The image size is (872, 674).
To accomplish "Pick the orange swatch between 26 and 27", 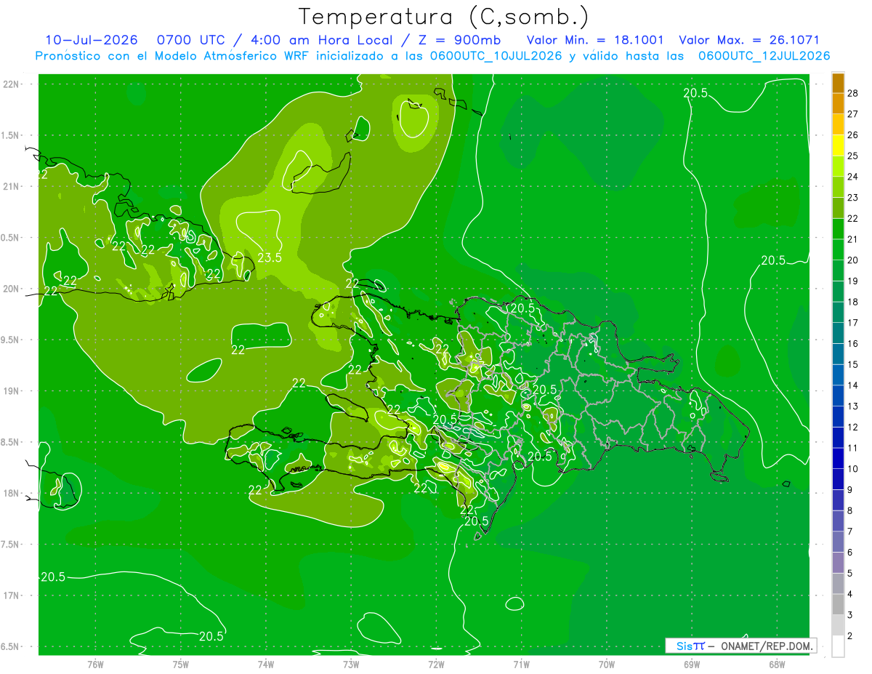I will pyautogui.click(x=838, y=124).
